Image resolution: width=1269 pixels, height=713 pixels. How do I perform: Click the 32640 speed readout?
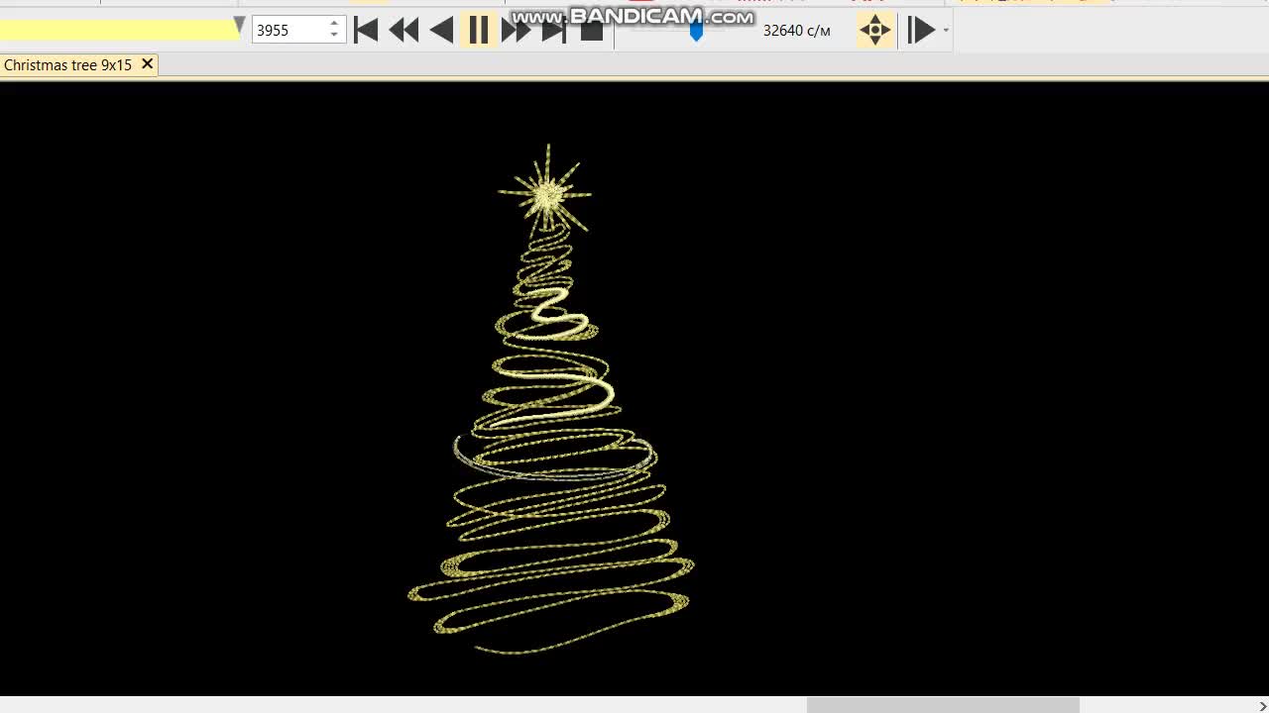pyautogui.click(x=797, y=31)
